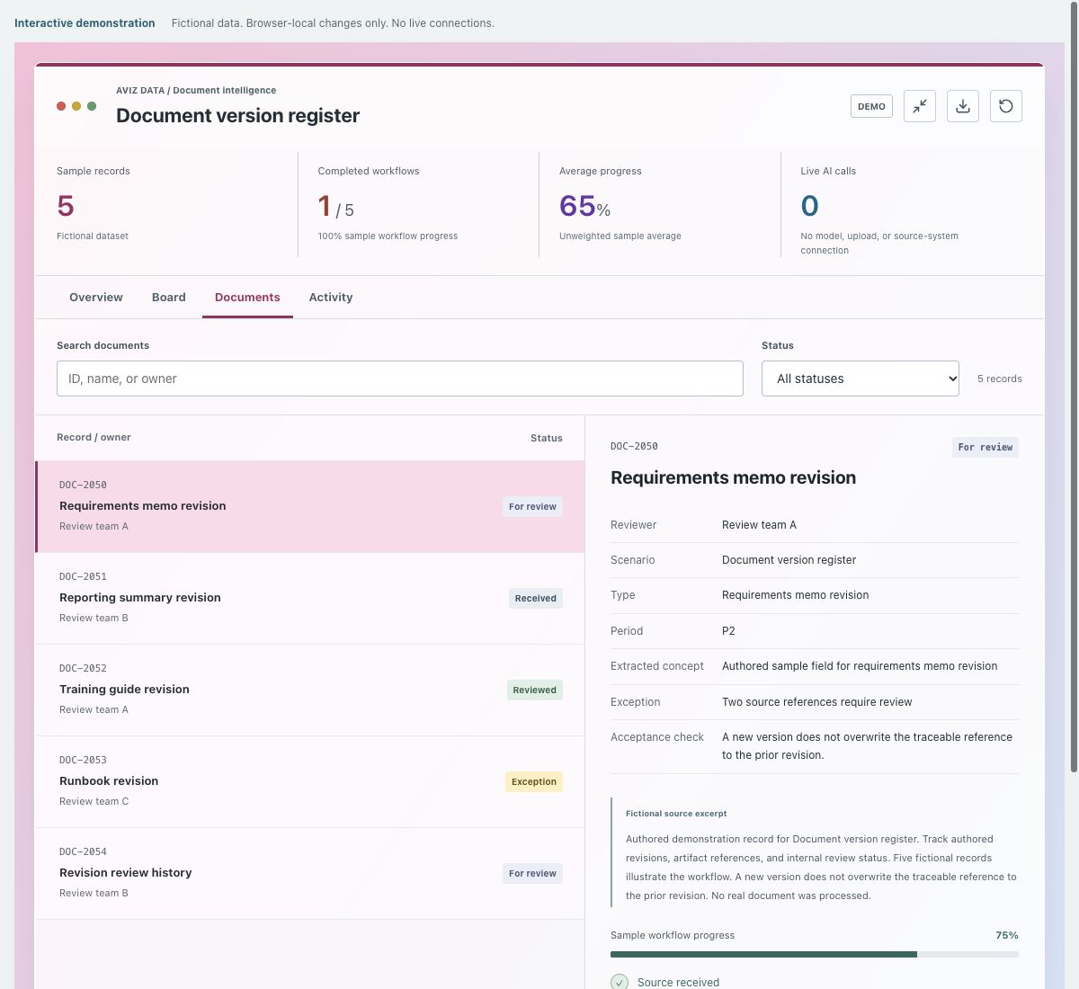Click the Average progress 65% value
This screenshot has width=1079, height=989.
coord(584,207)
